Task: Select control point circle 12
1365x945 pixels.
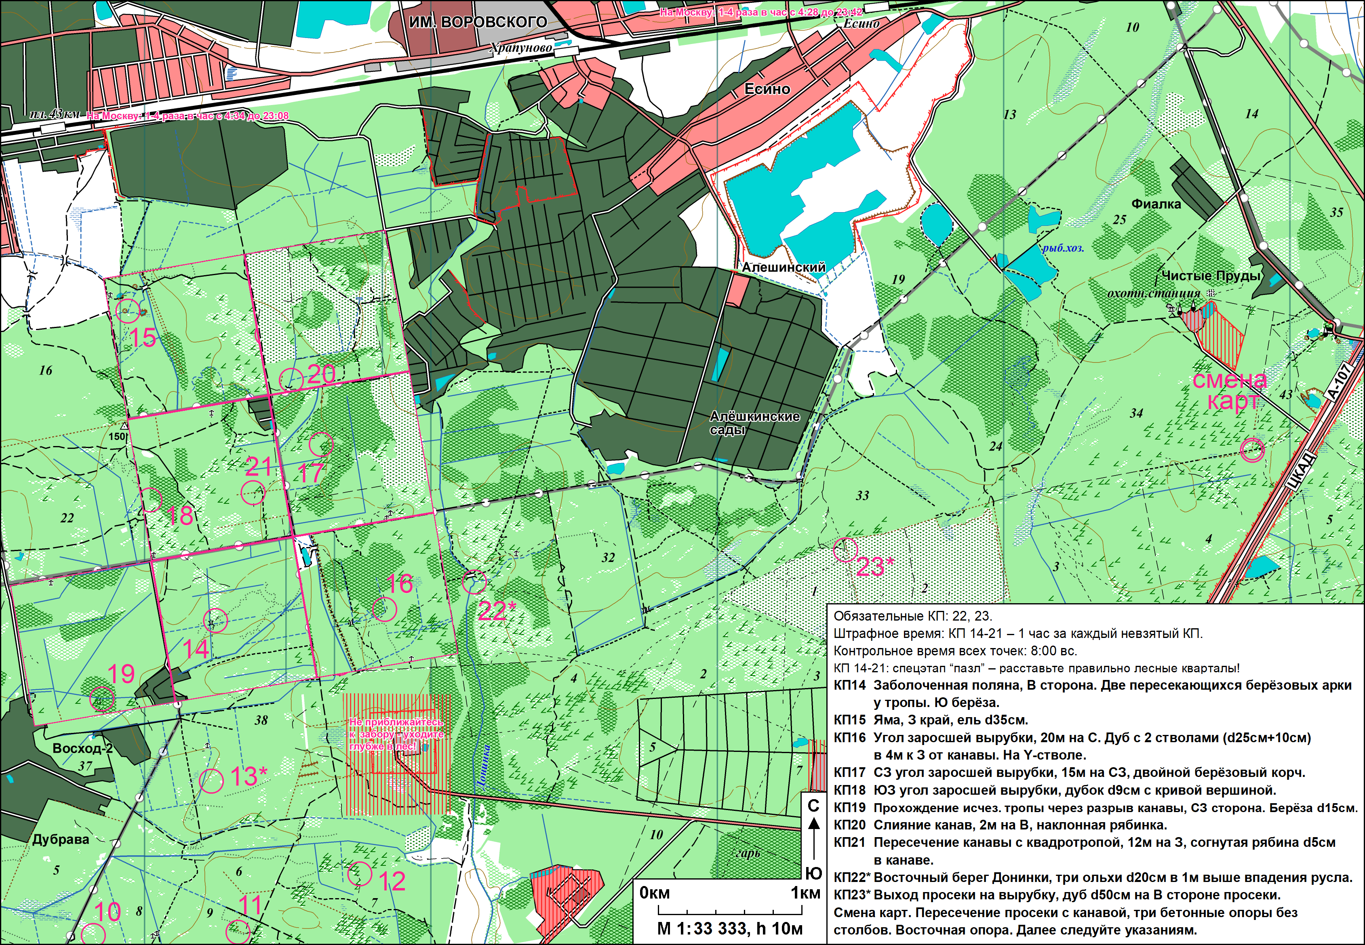Action: (360, 873)
